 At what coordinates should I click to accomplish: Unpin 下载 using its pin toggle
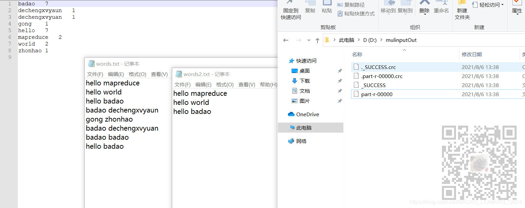click(340, 81)
